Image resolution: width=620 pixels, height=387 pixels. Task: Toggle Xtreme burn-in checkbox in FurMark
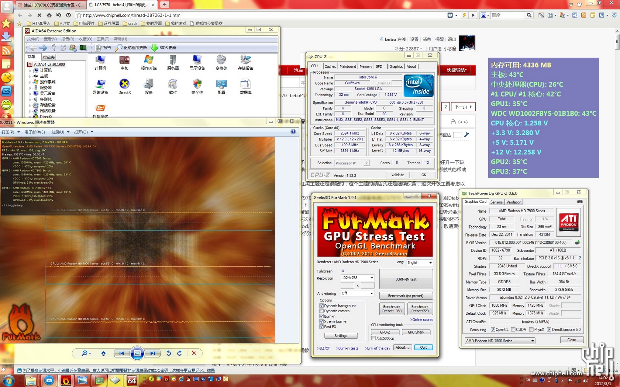[321, 321]
